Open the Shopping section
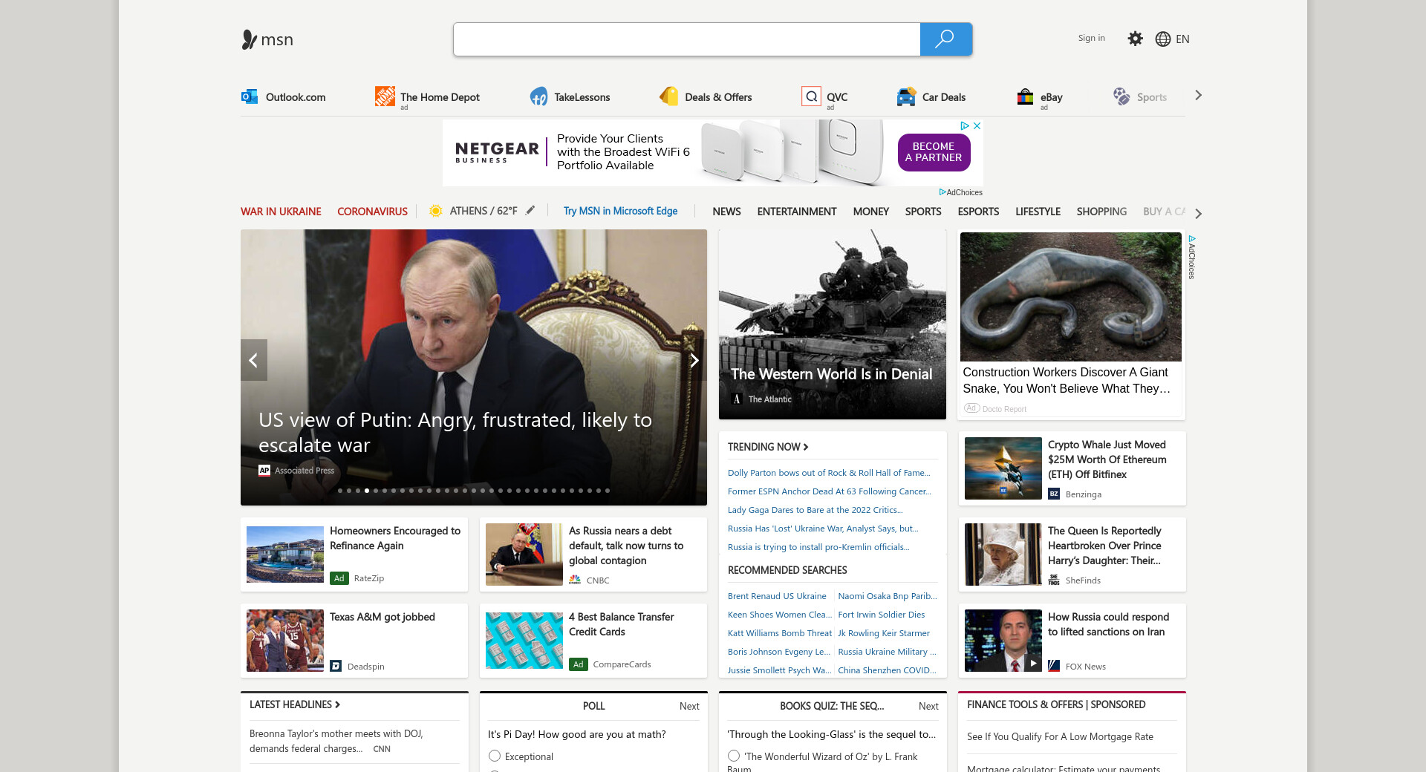The width and height of the screenshot is (1426, 772). pos(1101,212)
